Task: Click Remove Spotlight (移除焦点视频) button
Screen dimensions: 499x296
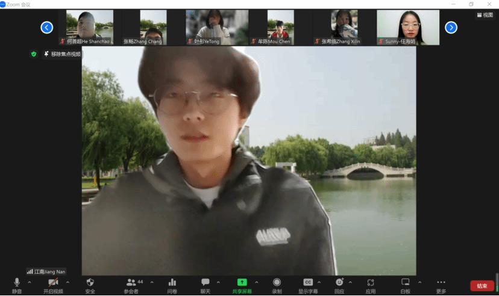Action: (63, 54)
